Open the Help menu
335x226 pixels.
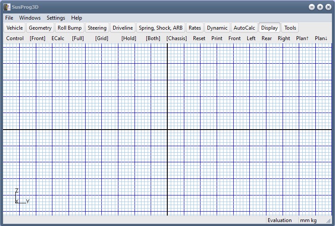[x=76, y=18]
